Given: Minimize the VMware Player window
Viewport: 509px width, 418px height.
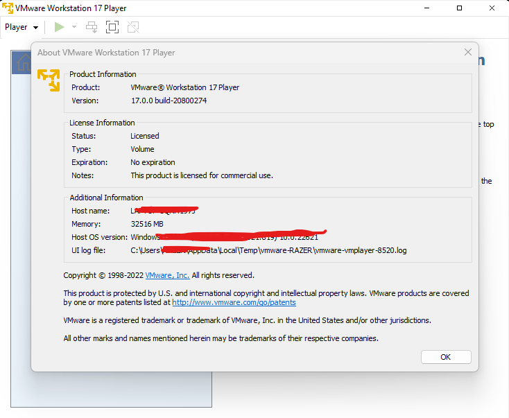Looking at the screenshot, I should point(427,8).
